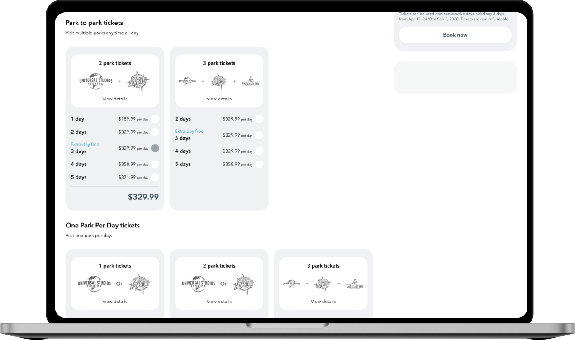The height and width of the screenshot is (340, 575).
Task: Select 3 days extra day free in Park to park 3 park tickets
Action: pyautogui.click(x=259, y=135)
